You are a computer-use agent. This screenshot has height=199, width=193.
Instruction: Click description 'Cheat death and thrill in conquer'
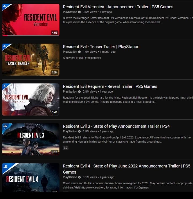click(x=128, y=185)
